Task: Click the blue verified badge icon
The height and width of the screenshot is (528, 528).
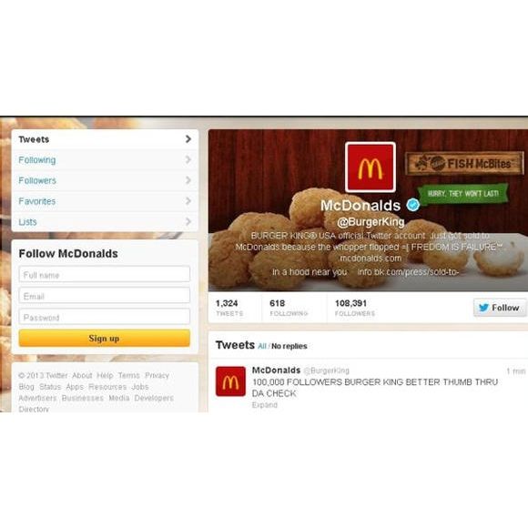Action: (x=412, y=205)
